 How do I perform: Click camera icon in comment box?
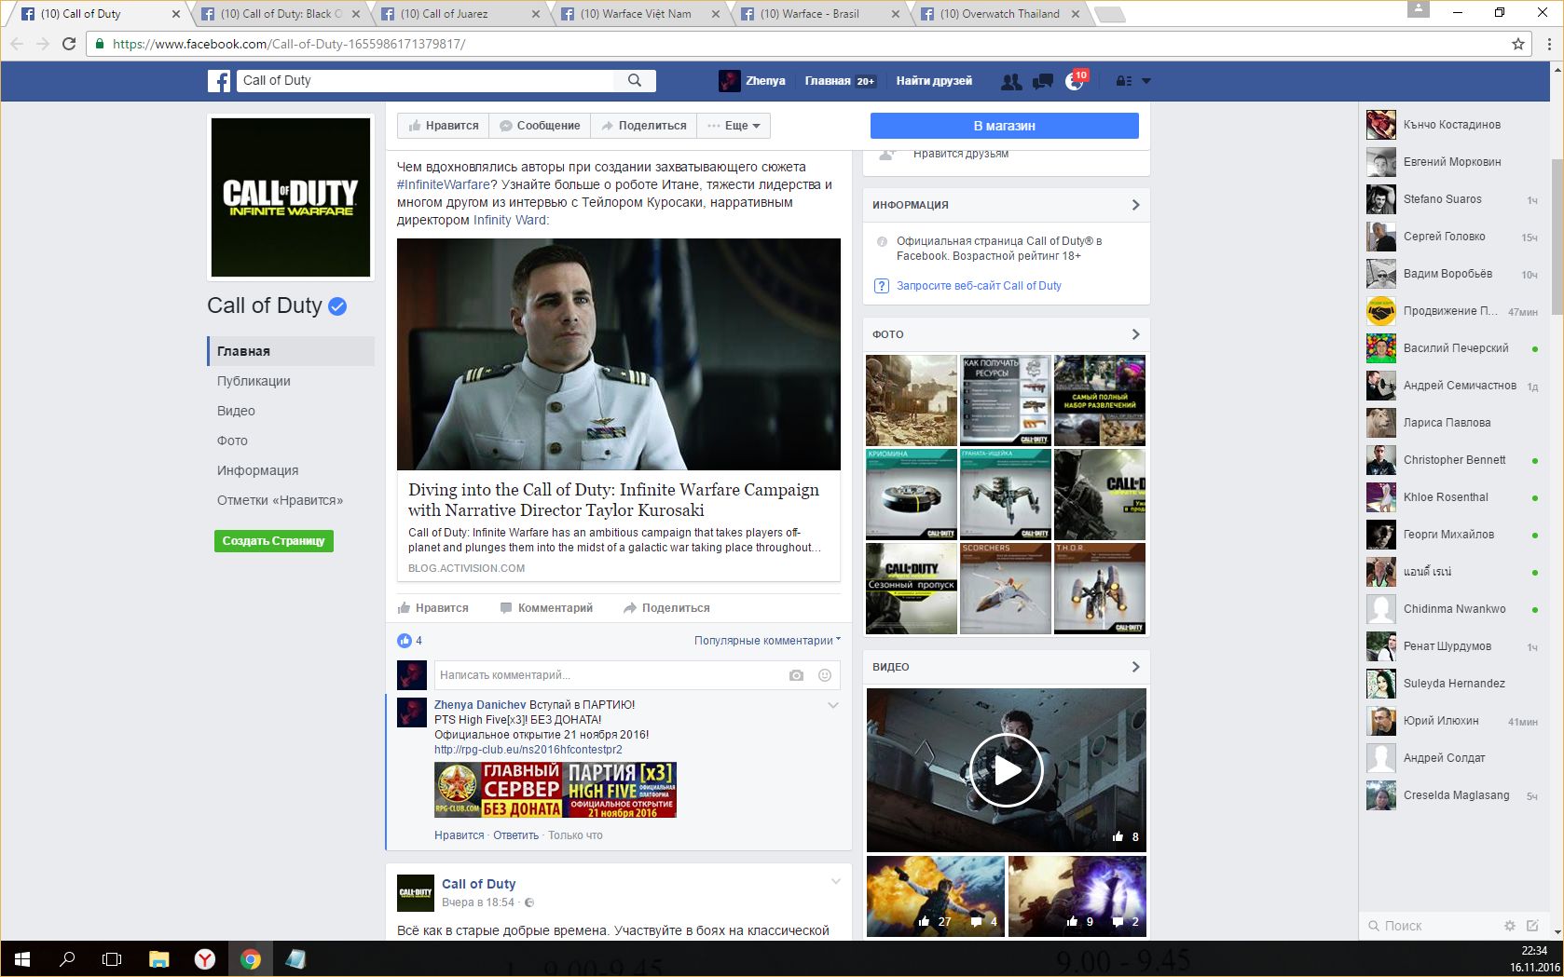796,675
